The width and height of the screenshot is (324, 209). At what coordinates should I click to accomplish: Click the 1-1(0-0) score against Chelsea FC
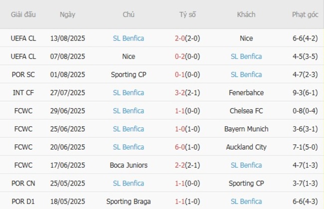coord(187,111)
